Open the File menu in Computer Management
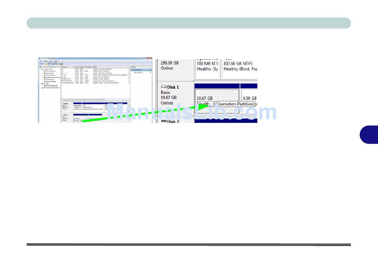 click(41, 61)
